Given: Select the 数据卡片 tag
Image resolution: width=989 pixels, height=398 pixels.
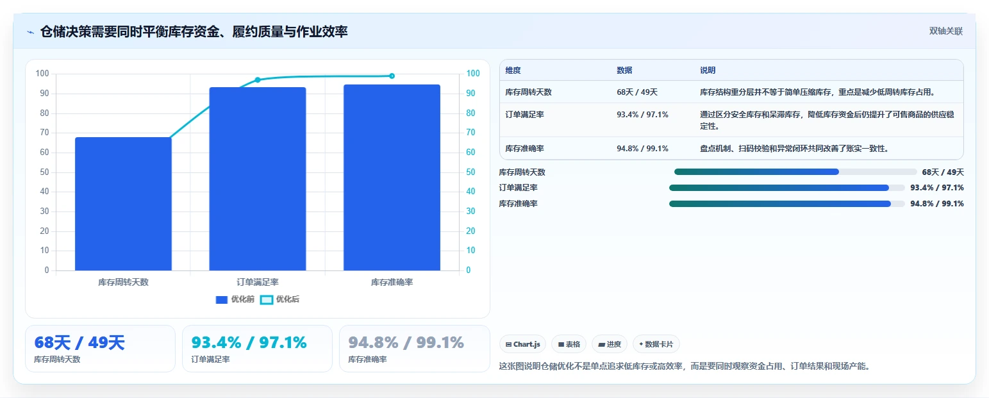Looking at the screenshot, I should point(656,344).
